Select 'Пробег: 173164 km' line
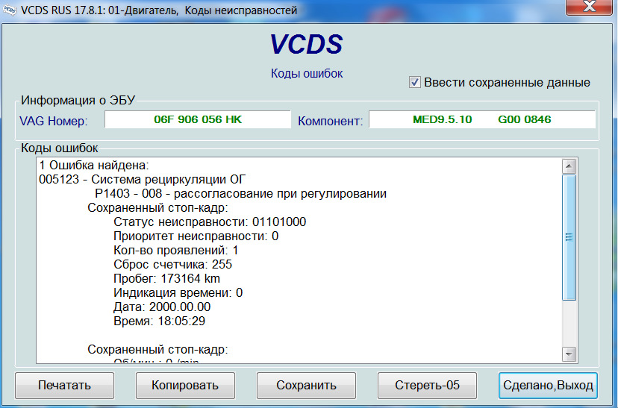The height and width of the screenshot is (408, 618). (166, 279)
